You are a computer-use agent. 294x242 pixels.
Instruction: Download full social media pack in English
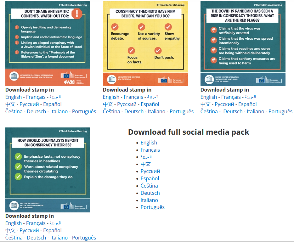(x=149, y=143)
